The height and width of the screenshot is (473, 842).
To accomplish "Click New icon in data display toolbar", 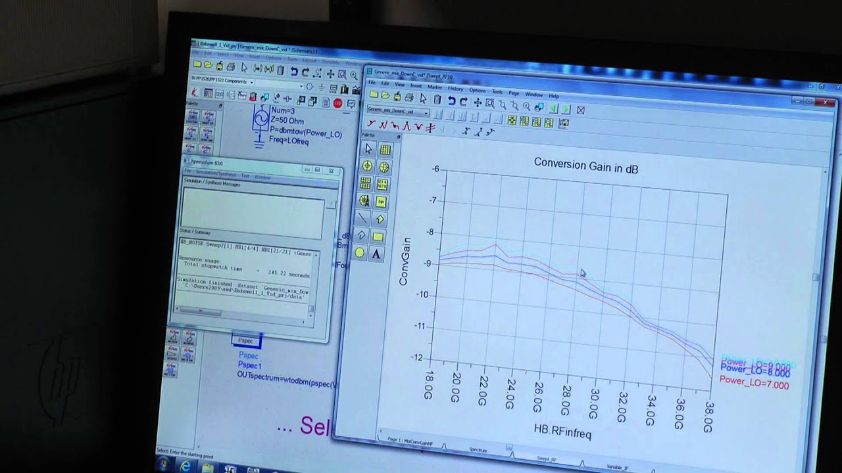I will point(374,95).
